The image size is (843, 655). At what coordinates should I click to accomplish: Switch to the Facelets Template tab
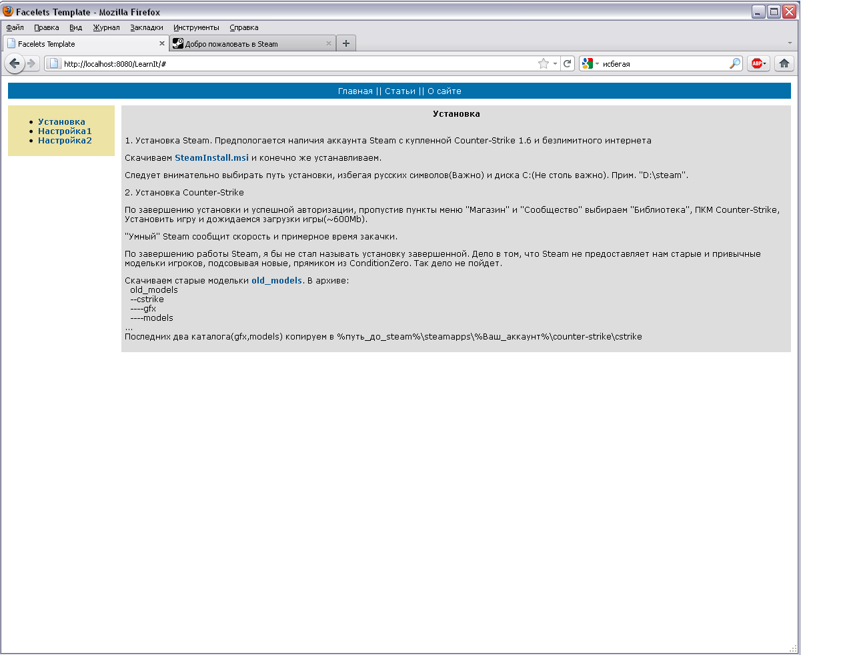[86, 43]
